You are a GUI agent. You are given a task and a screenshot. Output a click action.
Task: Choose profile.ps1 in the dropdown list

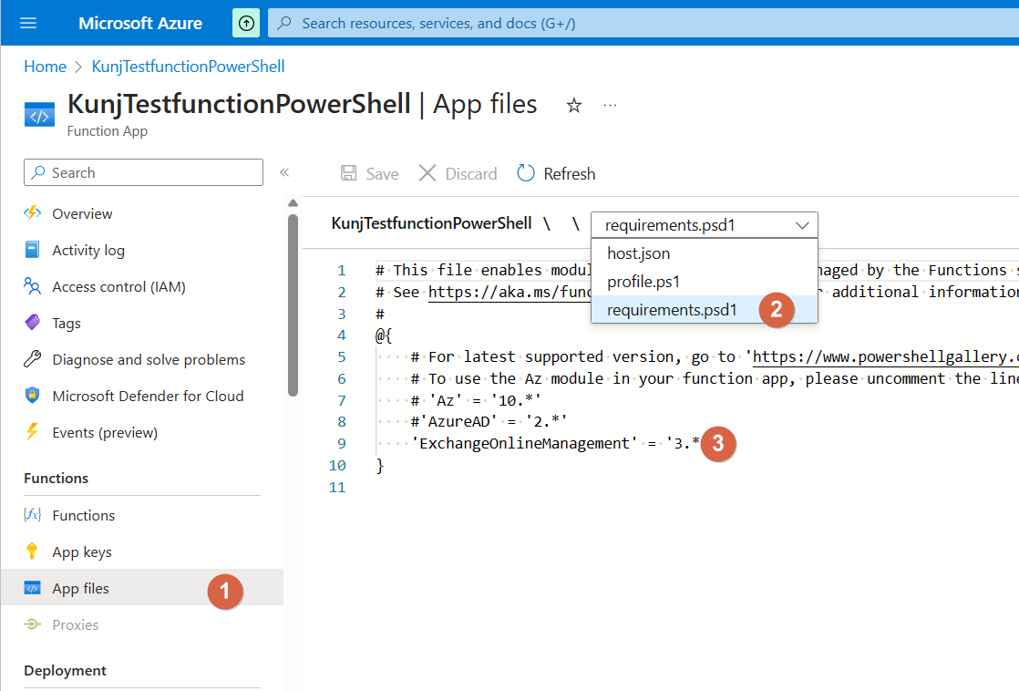click(x=643, y=282)
